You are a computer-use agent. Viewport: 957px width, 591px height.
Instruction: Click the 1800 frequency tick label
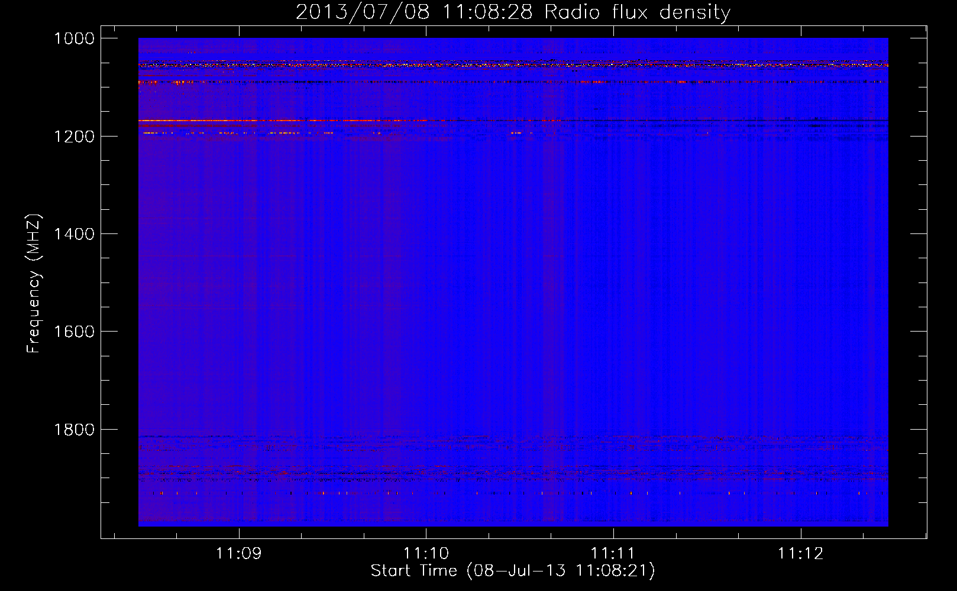click(x=74, y=430)
